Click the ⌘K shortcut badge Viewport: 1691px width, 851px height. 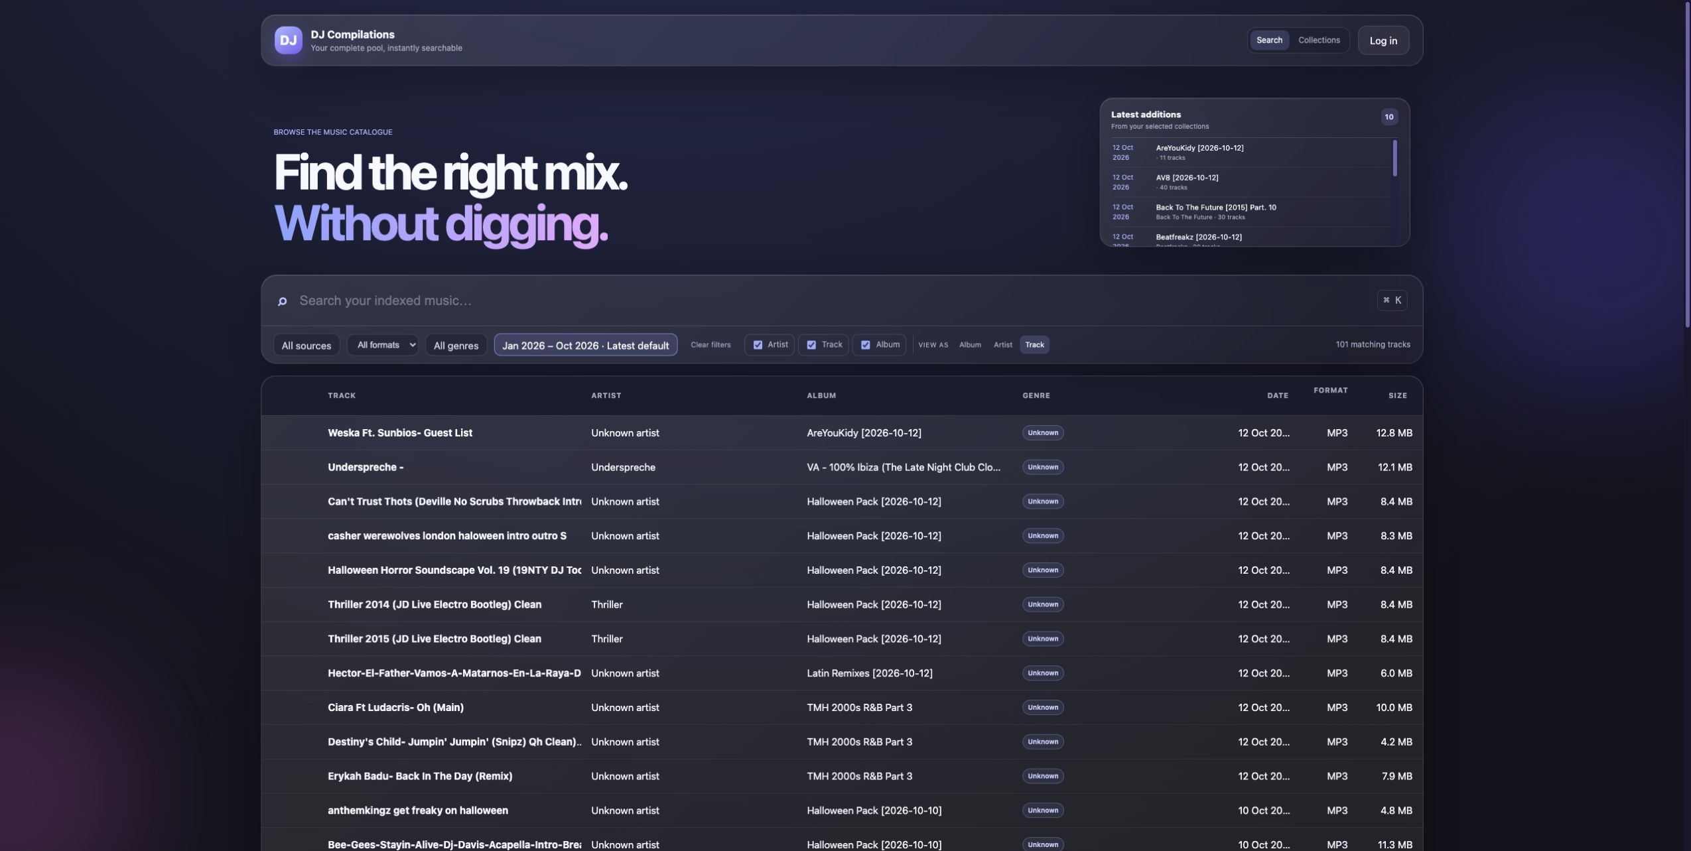click(x=1392, y=300)
